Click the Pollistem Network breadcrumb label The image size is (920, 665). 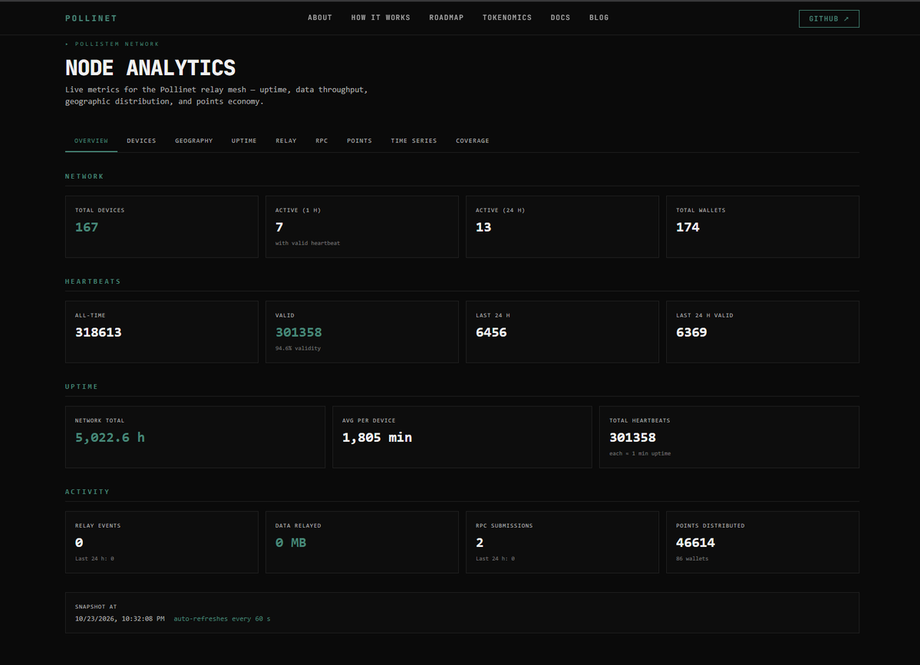tap(117, 44)
